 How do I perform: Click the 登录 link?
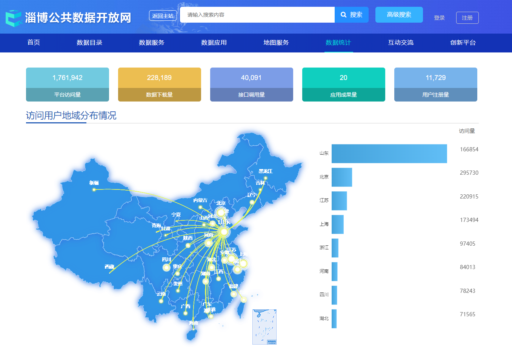coord(439,18)
